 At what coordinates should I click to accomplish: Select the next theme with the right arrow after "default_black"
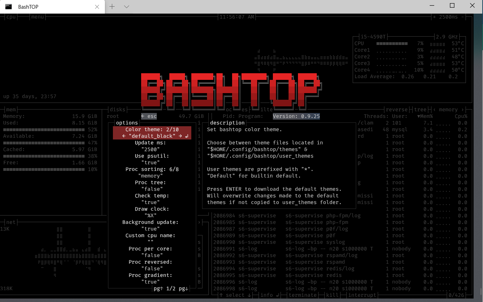tap(180, 136)
